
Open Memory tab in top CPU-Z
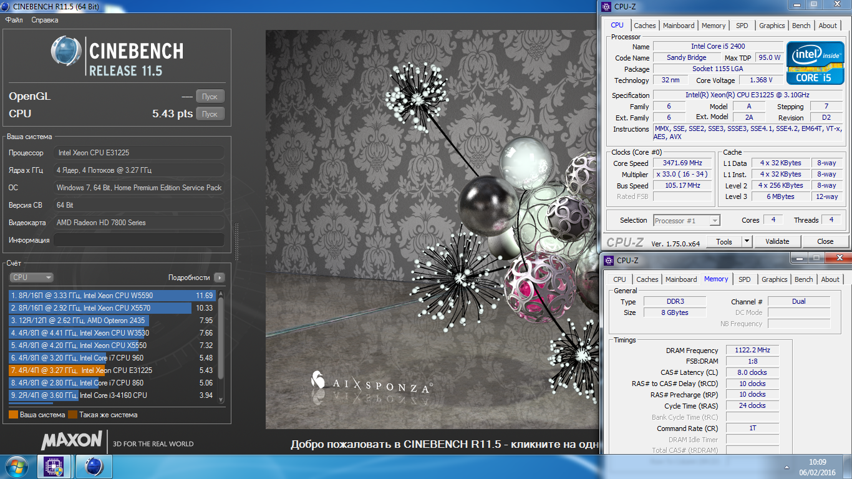pyautogui.click(x=714, y=26)
